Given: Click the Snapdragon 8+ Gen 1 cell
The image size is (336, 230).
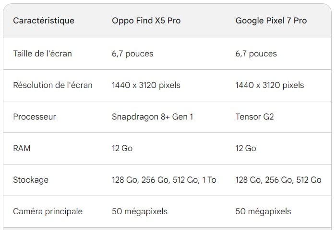Looking at the screenshot, I should point(152,117).
